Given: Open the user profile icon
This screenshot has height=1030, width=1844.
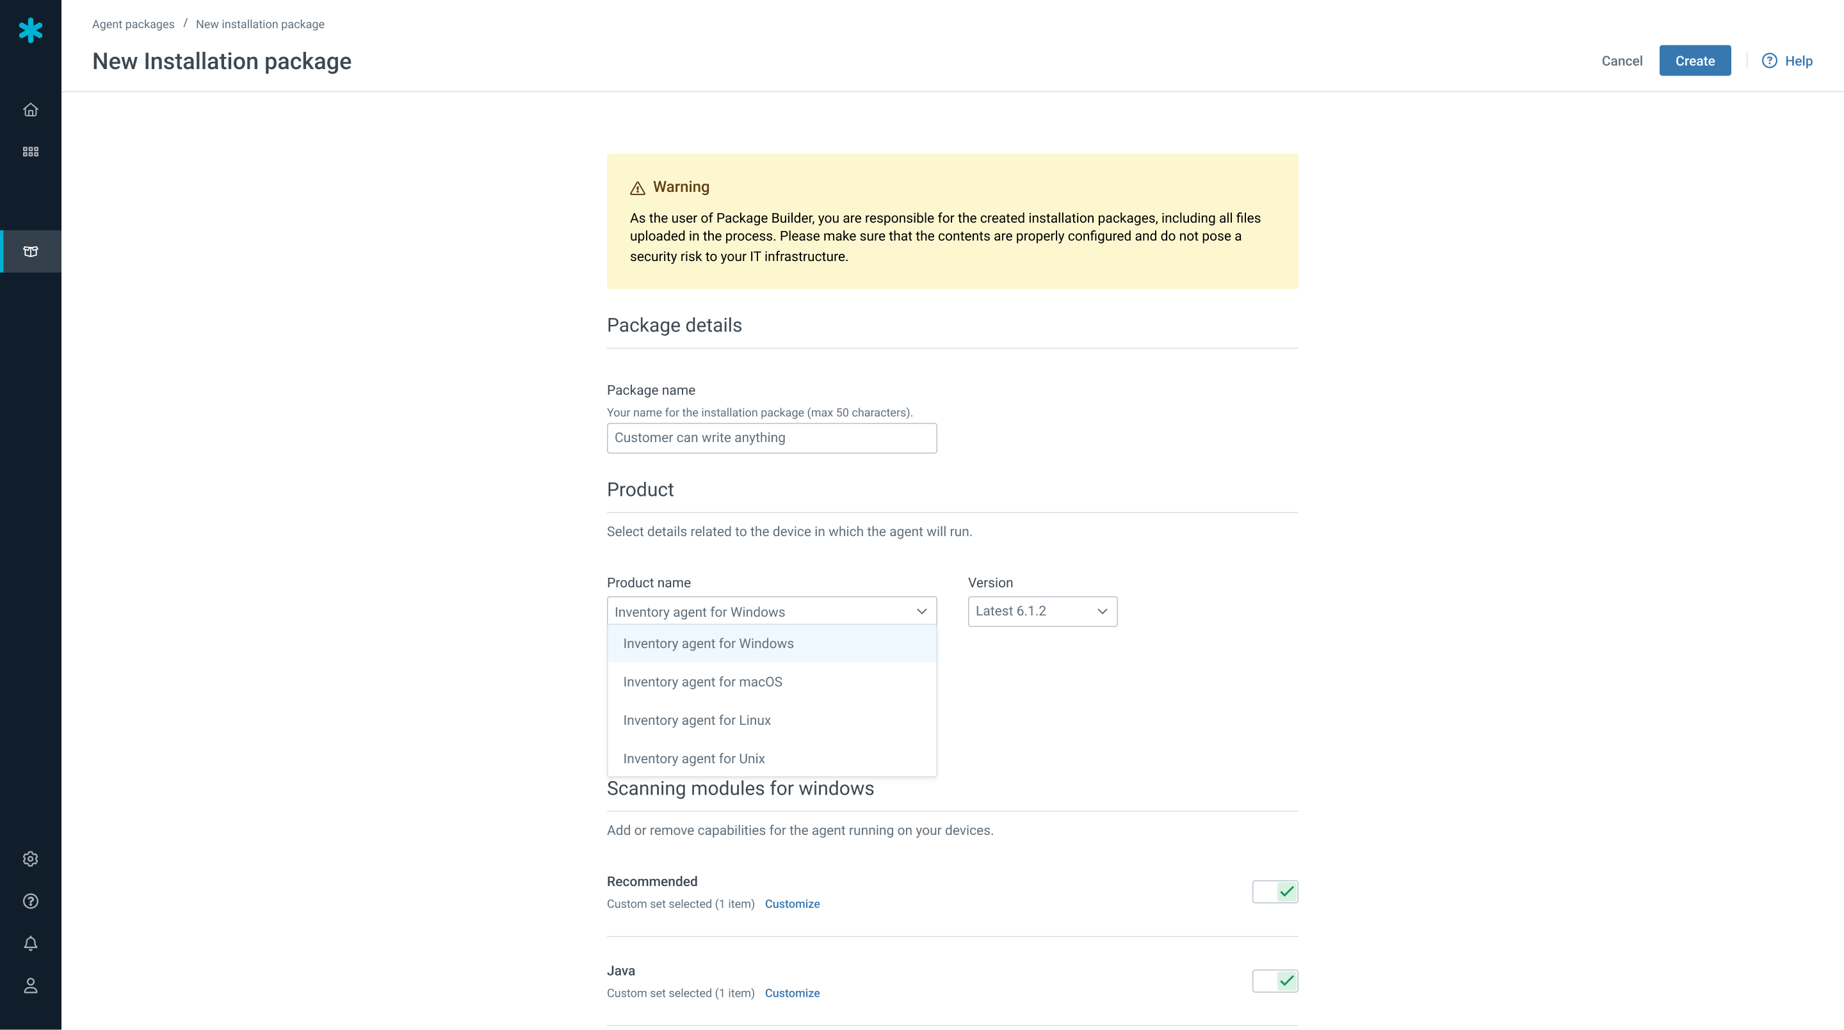Looking at the screenshot, I should pyautogui.click(x=30, y=986).
